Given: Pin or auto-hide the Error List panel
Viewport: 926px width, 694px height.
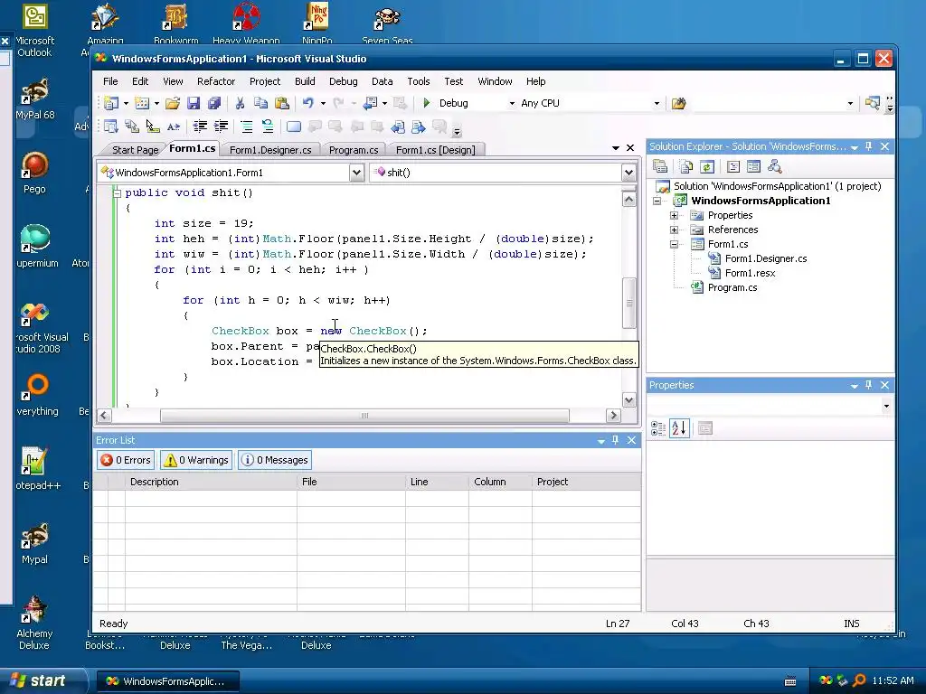Looking at the screenshot, I should pyautogui.click(x=615, y=440).
